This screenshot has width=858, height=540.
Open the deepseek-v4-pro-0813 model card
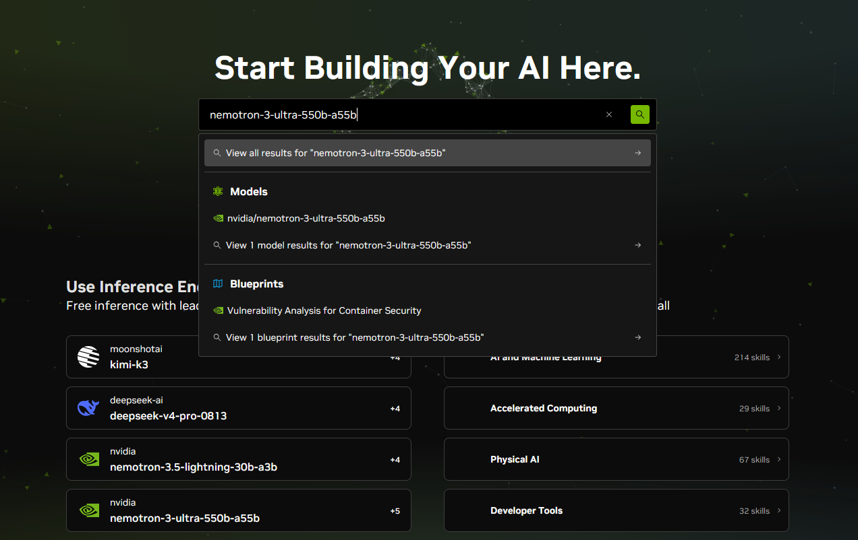point(239,408)
